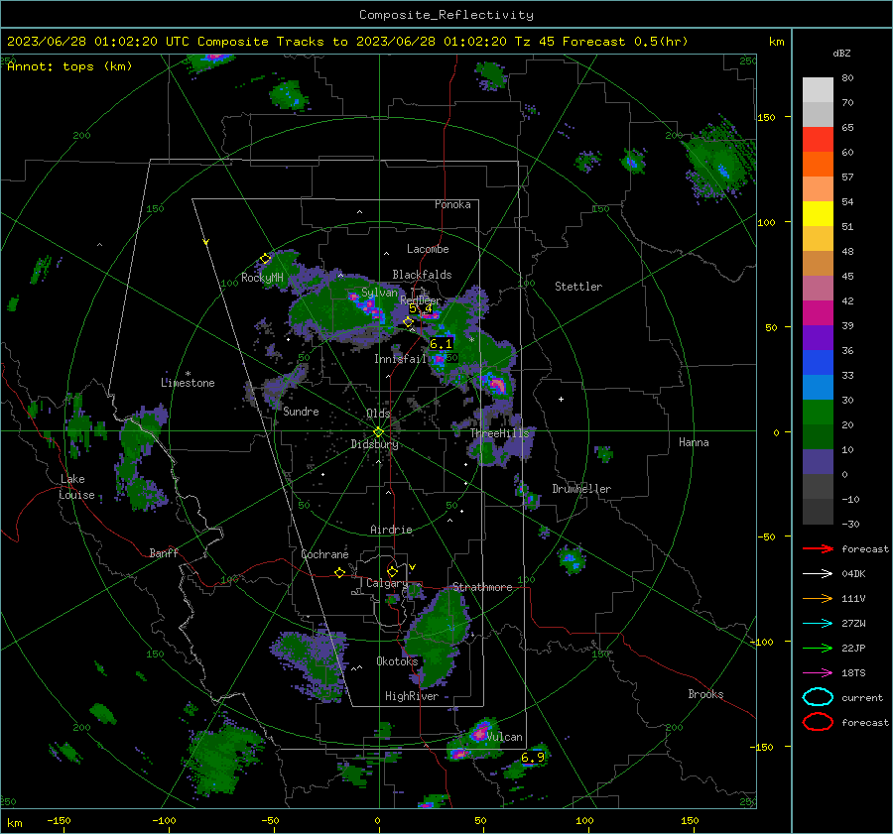Click the 'Annot: tops (km)' label
Image resolution: width=893 pixels, height=834 pixels.
70,66
